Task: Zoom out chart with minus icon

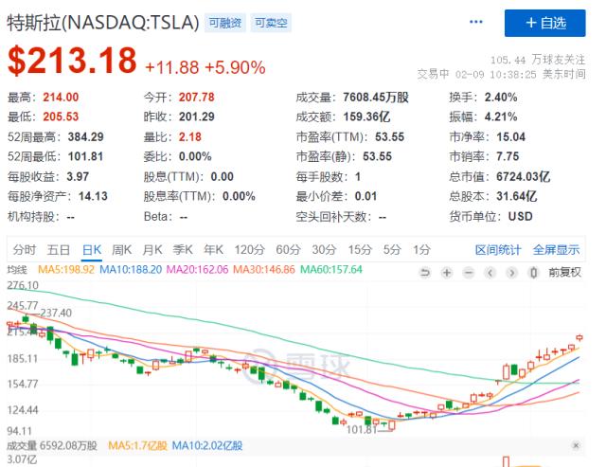Action: click(x=469, y=273)
